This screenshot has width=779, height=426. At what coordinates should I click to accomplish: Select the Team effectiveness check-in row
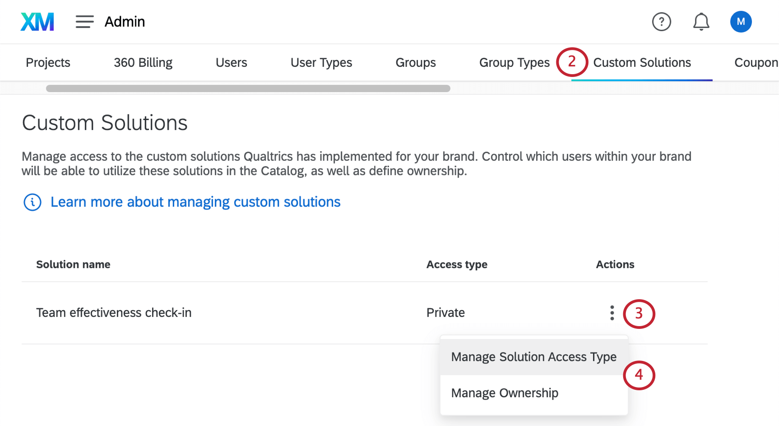(x=114, y=313)
